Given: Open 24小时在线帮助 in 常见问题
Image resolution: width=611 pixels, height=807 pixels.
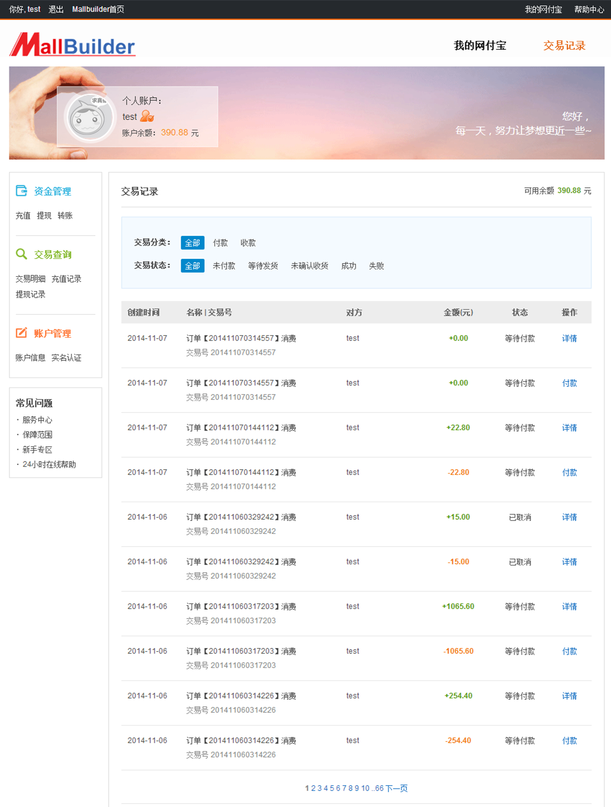Looking at the screenshot, I should [x=49, y=464].
